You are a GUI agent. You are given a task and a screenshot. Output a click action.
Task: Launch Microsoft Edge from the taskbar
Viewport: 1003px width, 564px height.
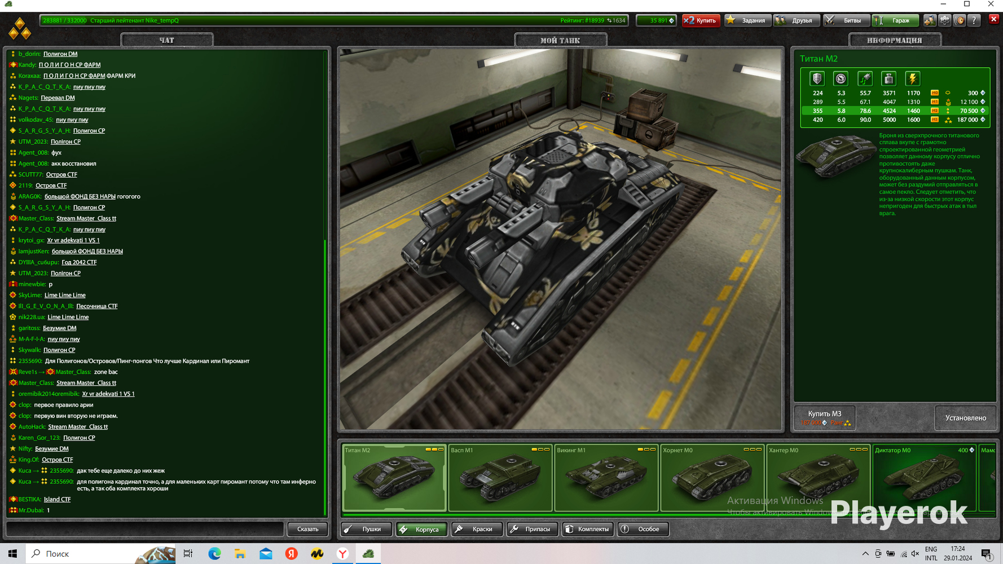tap(214, 554)
